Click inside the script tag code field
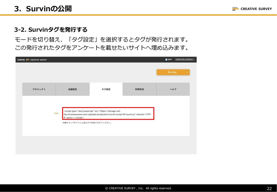Viewport: 277px width, 192px height. (108, 113)
